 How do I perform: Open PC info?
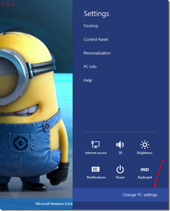coord(90,67)
